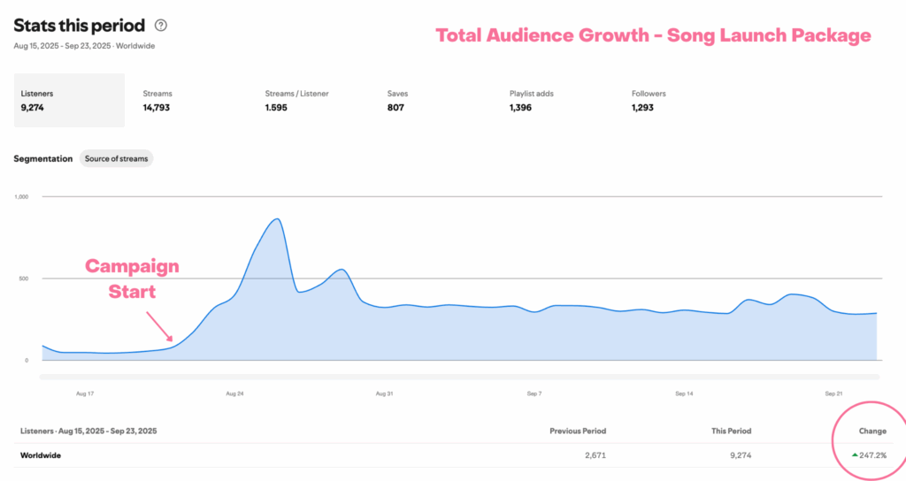Click the This Period column header
Viewport: 906px width, 481px height.
point(730,431)
